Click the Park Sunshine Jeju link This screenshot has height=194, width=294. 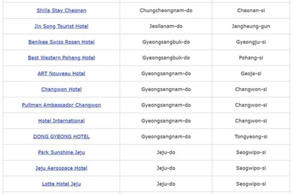point(61,152)
